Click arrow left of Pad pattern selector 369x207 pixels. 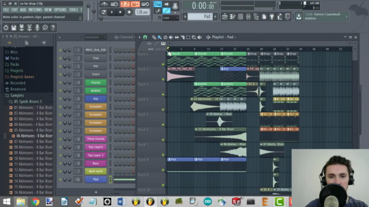click(185, 17)
